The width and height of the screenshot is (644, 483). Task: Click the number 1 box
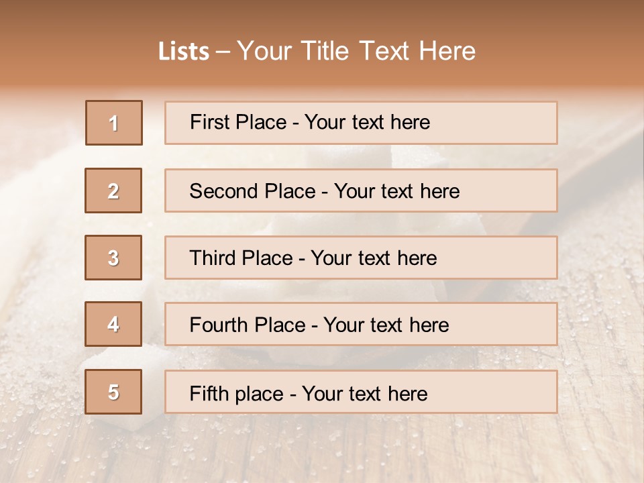[114, 123]
